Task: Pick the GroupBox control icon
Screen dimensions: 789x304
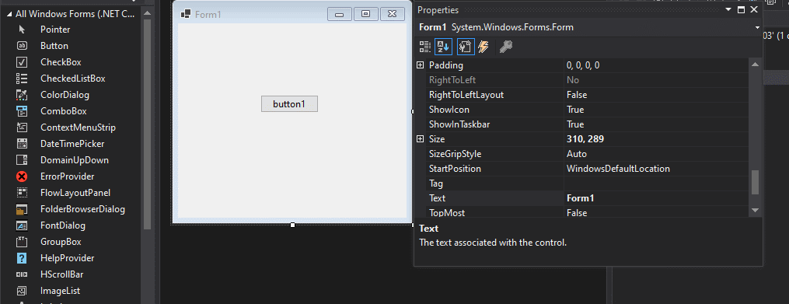Action: [x=22, y=242]
